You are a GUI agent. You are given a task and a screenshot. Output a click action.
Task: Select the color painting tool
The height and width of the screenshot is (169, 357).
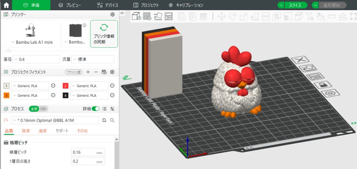321,16
